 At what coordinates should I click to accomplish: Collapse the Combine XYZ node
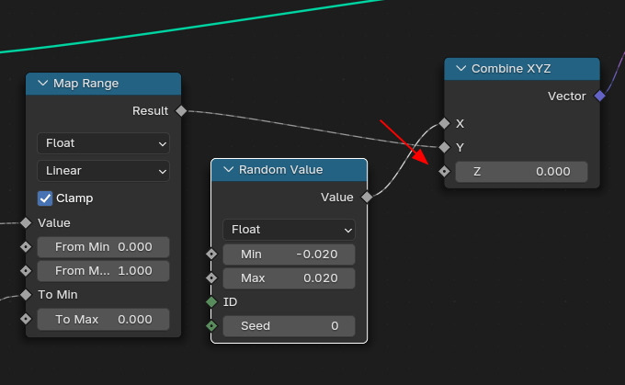pos(461,69)
